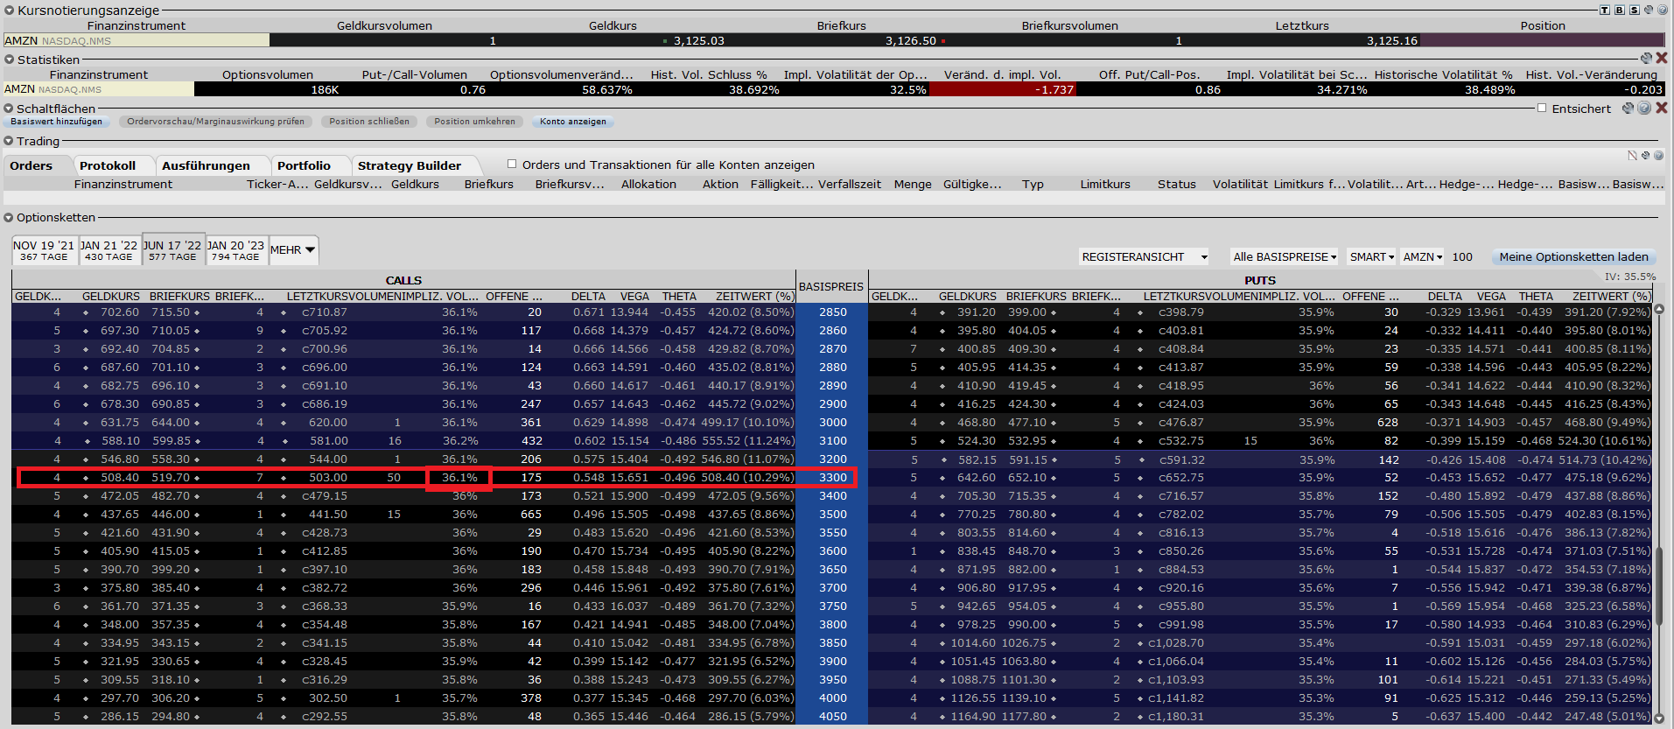
Task: Open the Strategy Builder tab
Action: pos(410,165)
